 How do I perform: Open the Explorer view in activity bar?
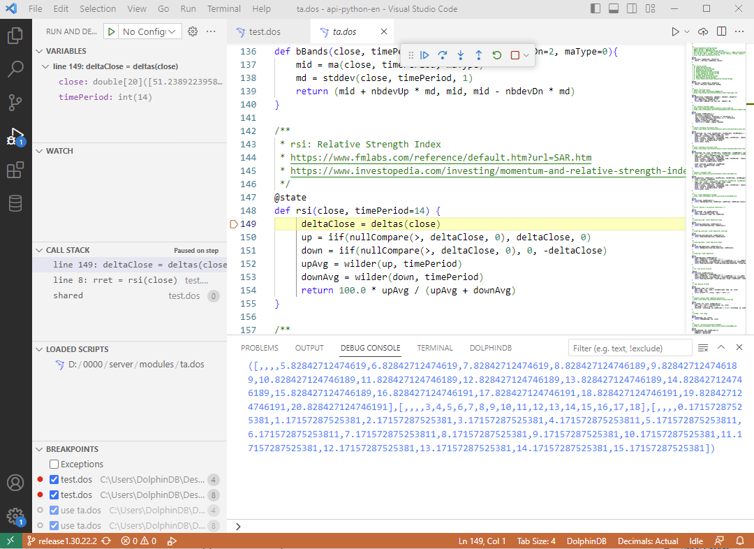point(15,36)
